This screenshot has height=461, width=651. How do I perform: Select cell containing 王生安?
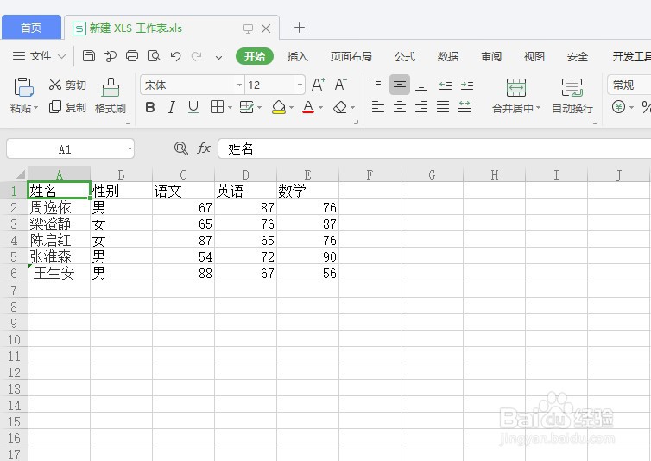point(59,273)
